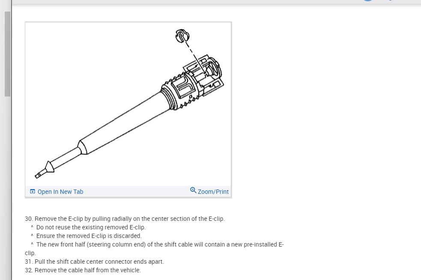Click 'Do not reuse the existing removed E-clip.'
Viewport: 421px width, 280px height.
(x=91, y=227)
